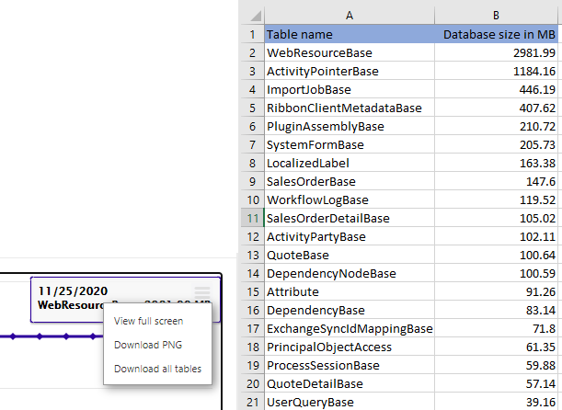Screen dimensions: 562x410
Task: Click the Database size in MB header cell
Action: click(498, 35)
